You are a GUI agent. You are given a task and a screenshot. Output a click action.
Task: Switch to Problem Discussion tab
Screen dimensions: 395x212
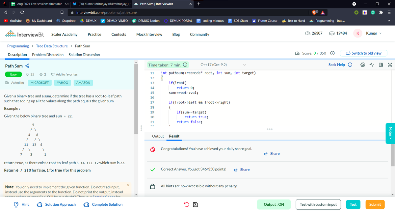click(48, 55)
